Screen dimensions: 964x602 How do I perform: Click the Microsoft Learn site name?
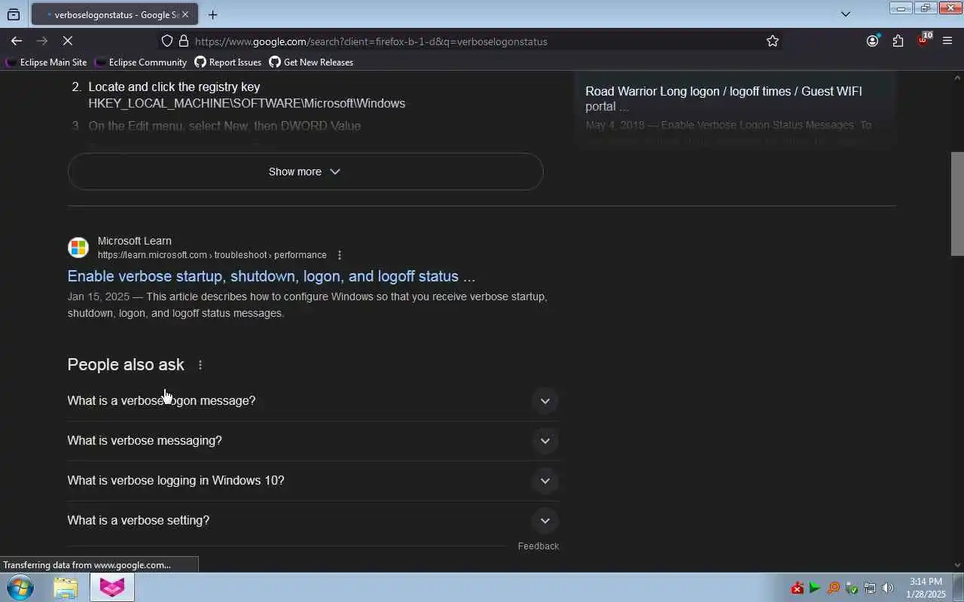tap(135, 241)
